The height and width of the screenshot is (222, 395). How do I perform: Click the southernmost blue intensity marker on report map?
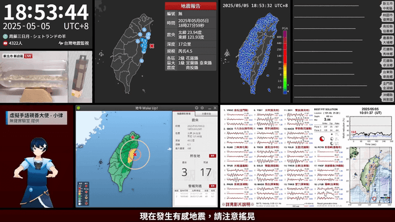coord(141,60)
